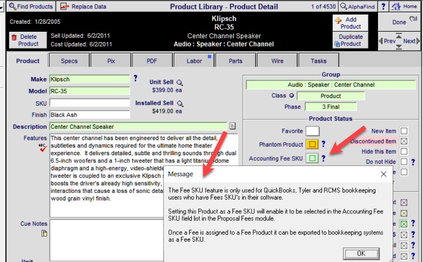
Task: Check the Hide this Item checkbox
Action: [x=404, y=151]
